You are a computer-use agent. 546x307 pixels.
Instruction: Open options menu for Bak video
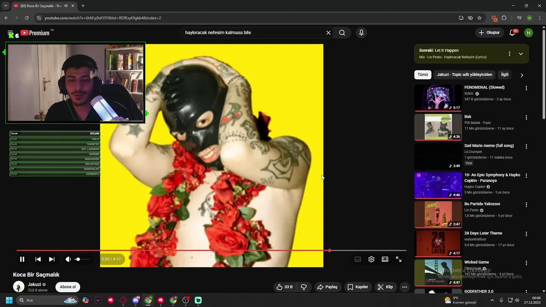pyautogui.click(x=526, y=117)
